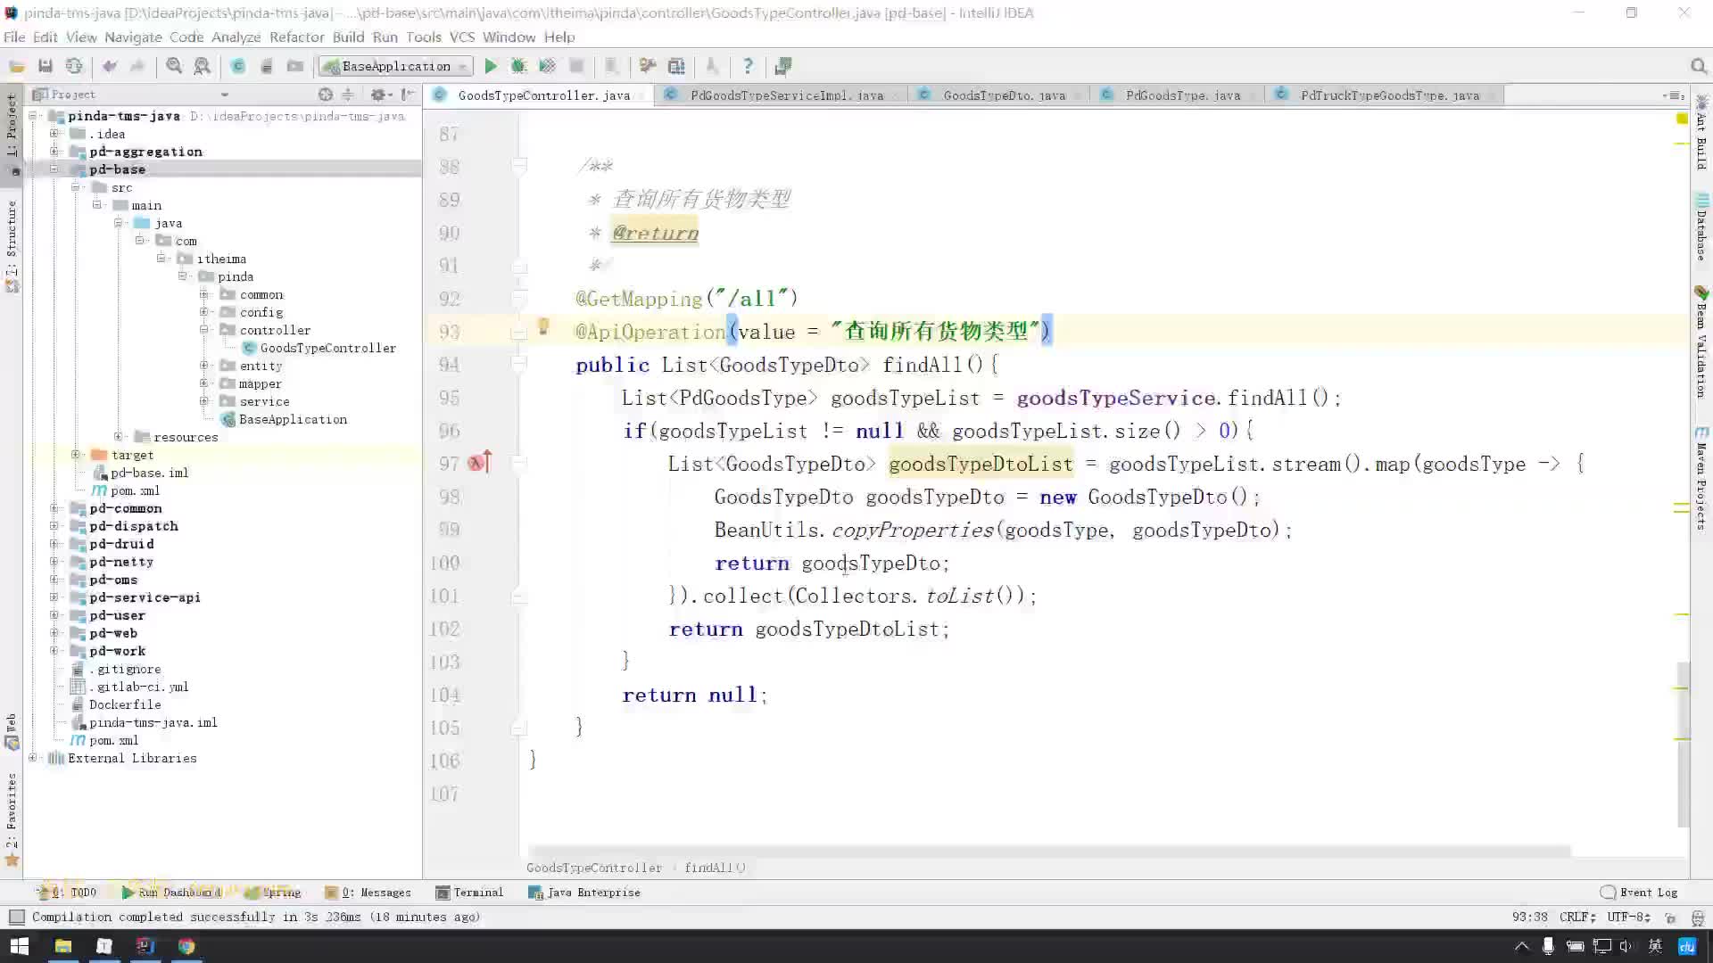Click the Search Everywhere magnifier
The image size is (1713, 963).
[x=1699, y=66]
